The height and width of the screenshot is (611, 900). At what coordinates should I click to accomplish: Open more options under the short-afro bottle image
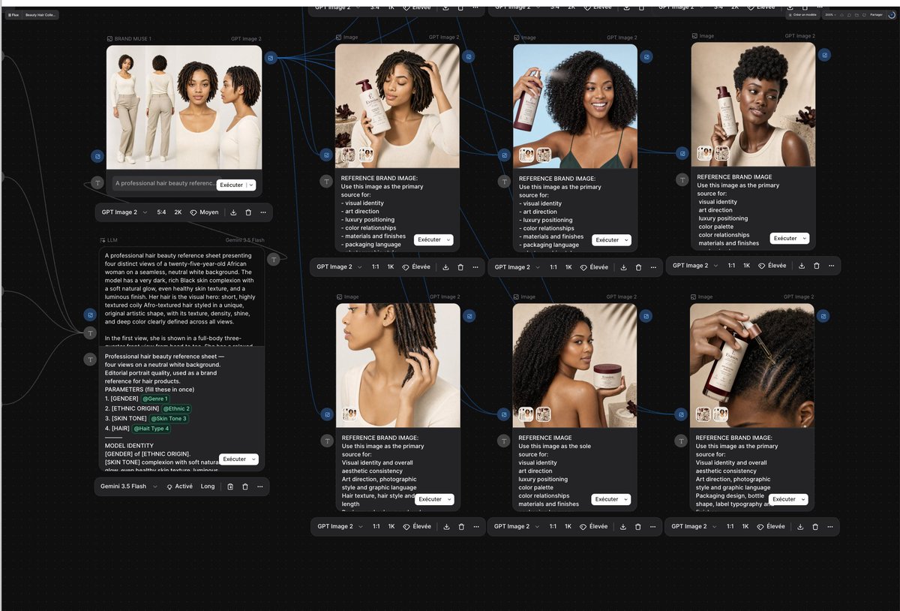click(832, 266)
